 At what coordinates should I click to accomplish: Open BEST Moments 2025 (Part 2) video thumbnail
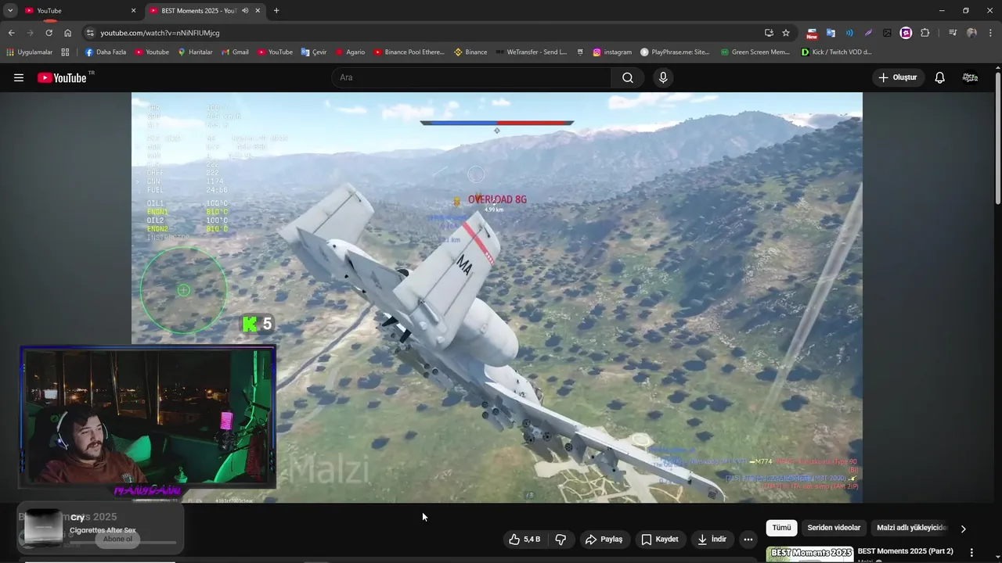pyautogui.click(x=809, y=554)
